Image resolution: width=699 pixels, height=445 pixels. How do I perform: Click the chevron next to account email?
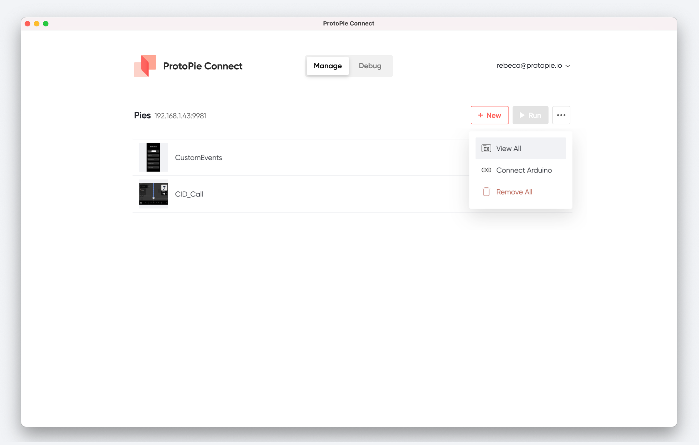click(568, 66)
